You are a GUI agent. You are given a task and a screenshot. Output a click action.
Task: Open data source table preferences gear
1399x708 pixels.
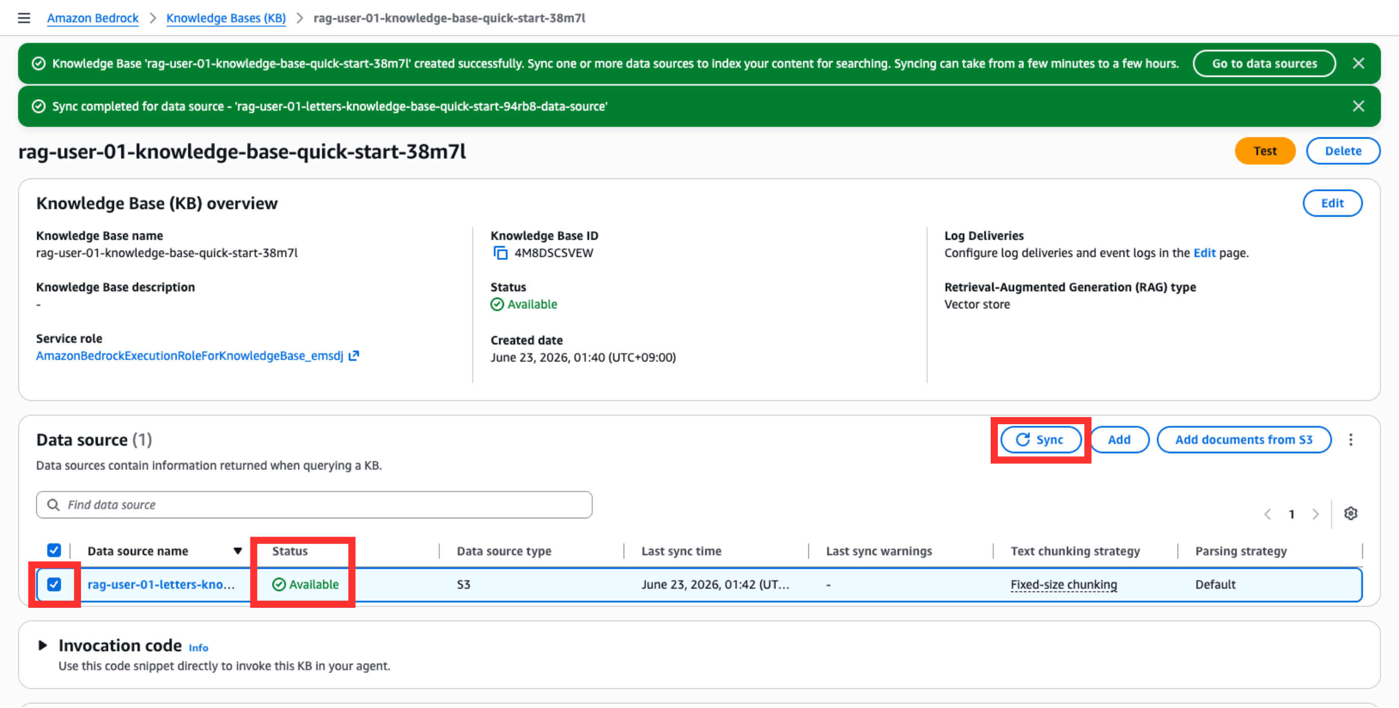pyautogui.click(x=1351, y=513)
